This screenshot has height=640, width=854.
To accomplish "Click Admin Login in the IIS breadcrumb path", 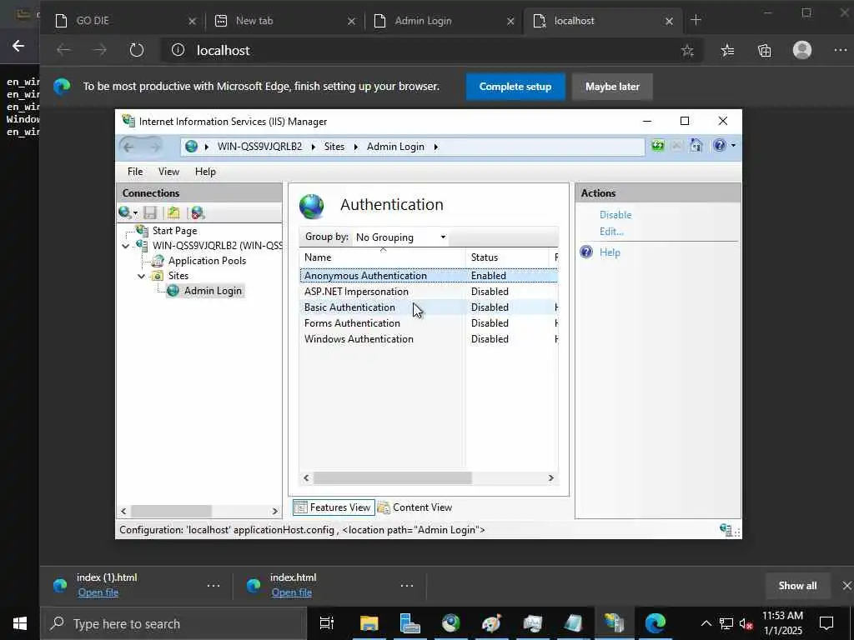I will (395, 147).
